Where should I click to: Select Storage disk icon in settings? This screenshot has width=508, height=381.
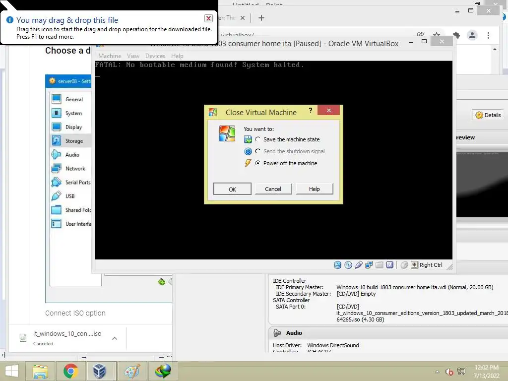coord(57,140)
